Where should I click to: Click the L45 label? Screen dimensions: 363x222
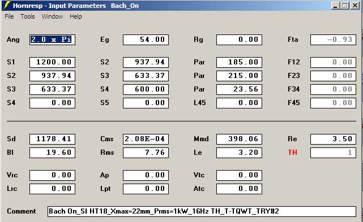200,103
